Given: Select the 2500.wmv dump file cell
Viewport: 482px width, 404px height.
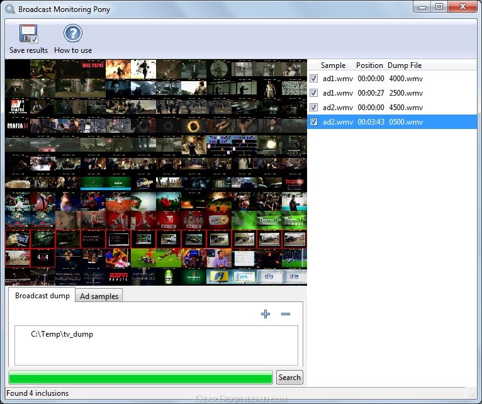Looking at the screenshot, I should [406, 93].
